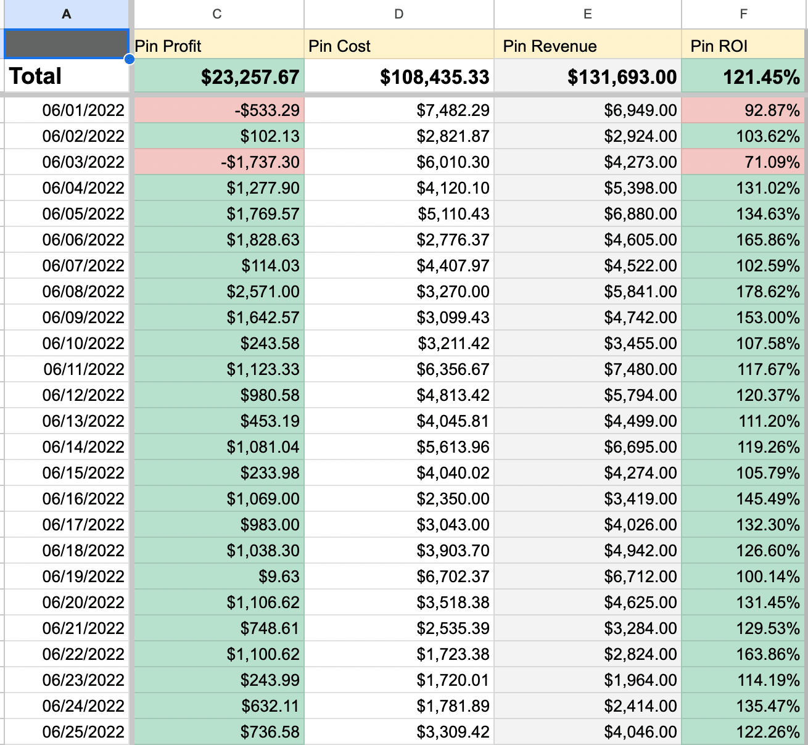Click the 06/01/2022 date cell
This screenshot has width=808, height=745.
[66, 110]
